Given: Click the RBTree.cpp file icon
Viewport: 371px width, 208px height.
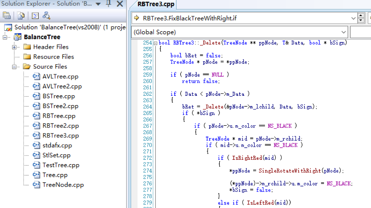Looking at the screenshot, I should (x=36, y=116).
